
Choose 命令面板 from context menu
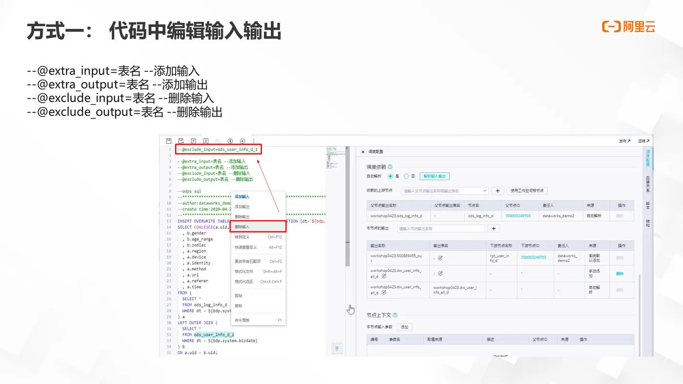coord(258,320)
